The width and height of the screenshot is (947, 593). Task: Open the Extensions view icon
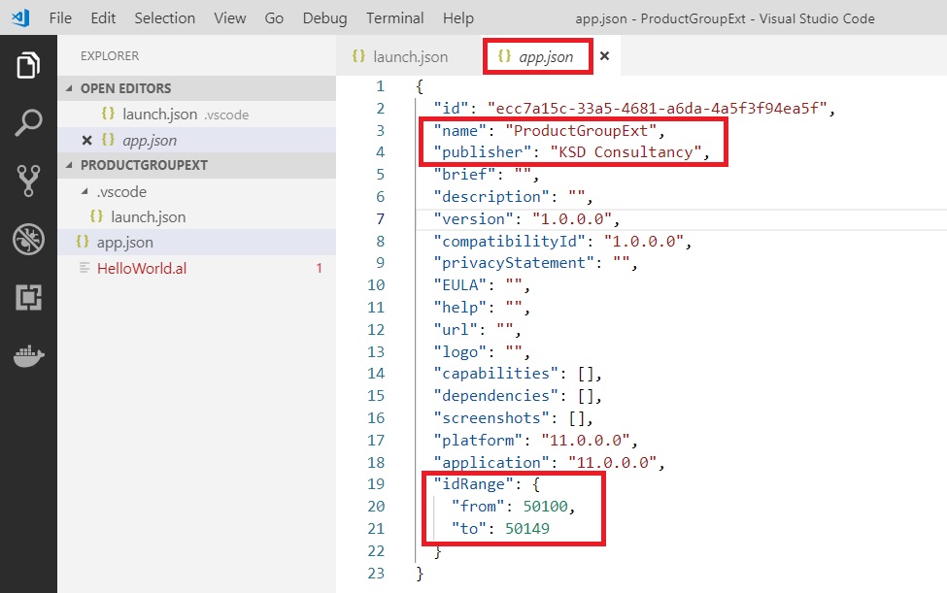tap(28, 297)
